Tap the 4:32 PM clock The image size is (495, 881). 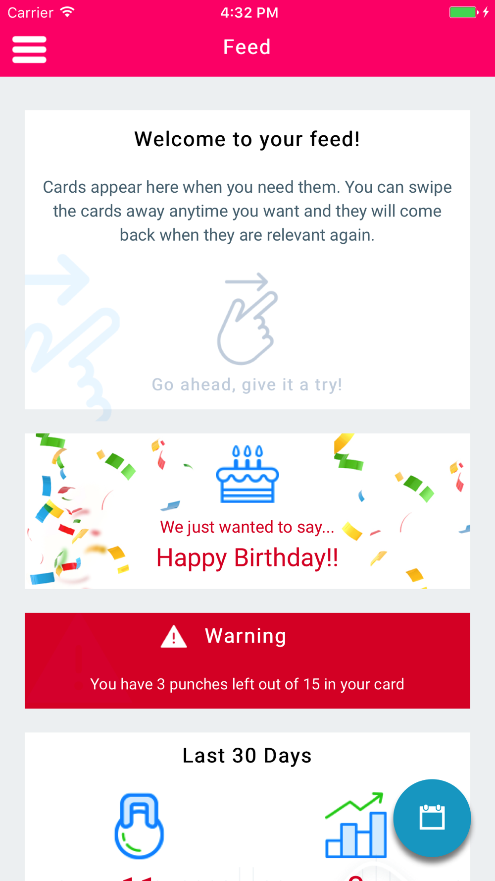249,12
